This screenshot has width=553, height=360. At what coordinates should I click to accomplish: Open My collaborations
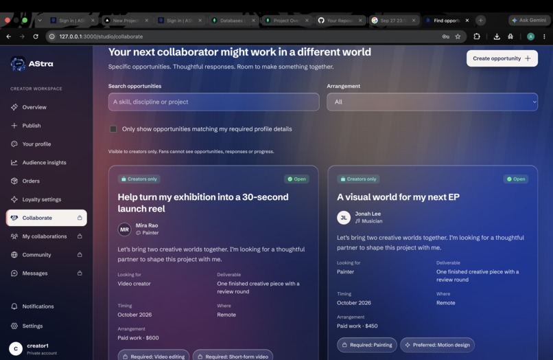(x=46, y=236)
